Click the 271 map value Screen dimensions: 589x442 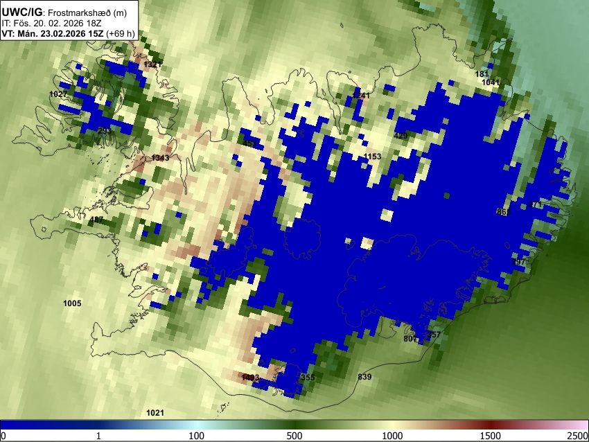[535, 204]
